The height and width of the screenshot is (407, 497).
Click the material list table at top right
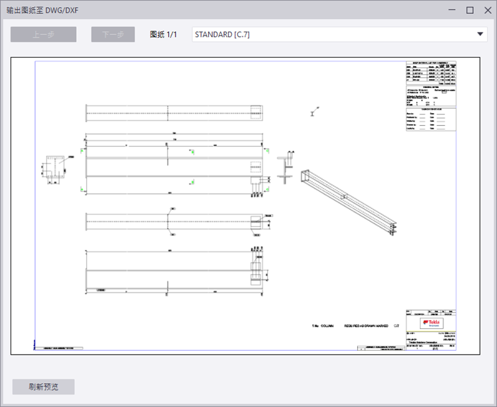pos(431,74)
